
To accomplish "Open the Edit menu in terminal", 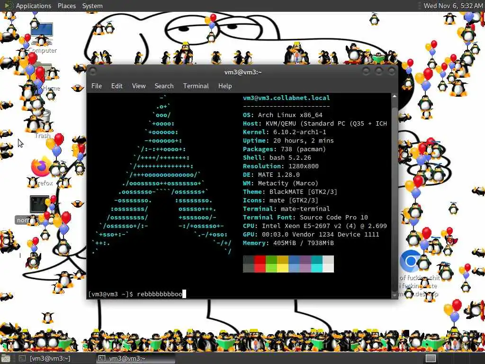I will tap(117, 86).
